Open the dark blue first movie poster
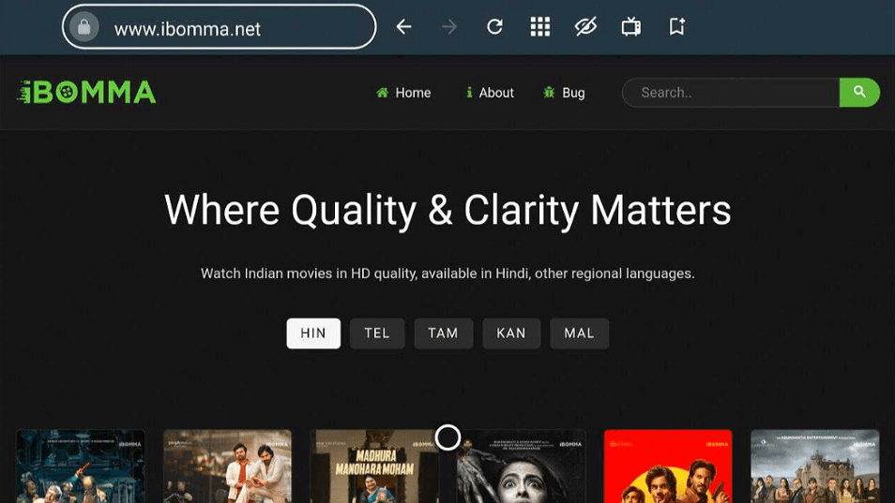895x503 pixels. coord(81,466)
